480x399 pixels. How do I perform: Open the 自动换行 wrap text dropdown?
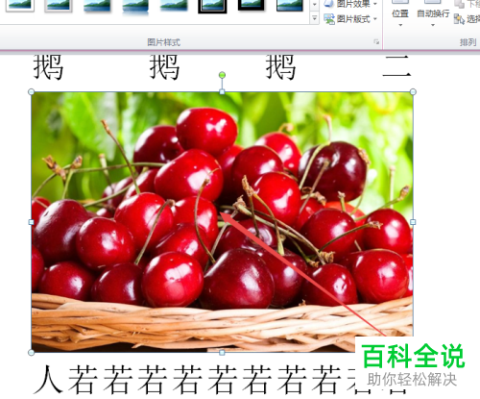click(x=433, y=14)
